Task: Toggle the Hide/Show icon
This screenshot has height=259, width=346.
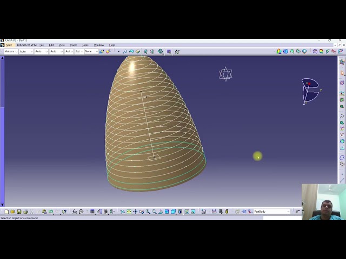Action: pyautogui.click(x=187, y=212)
